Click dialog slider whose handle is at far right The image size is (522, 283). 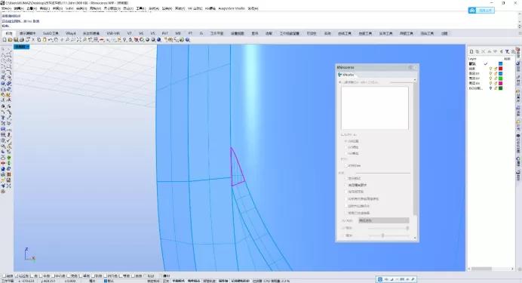[388, 228]
